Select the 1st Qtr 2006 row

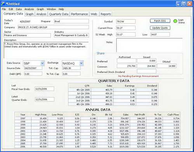113,93
